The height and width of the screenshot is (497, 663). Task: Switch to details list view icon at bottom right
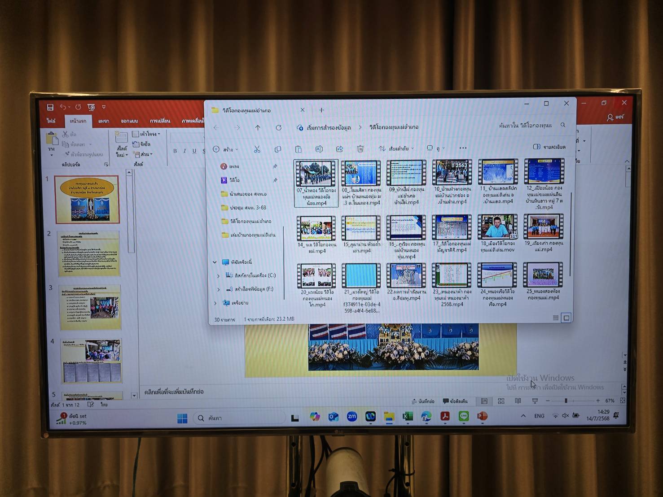(556, 318)
